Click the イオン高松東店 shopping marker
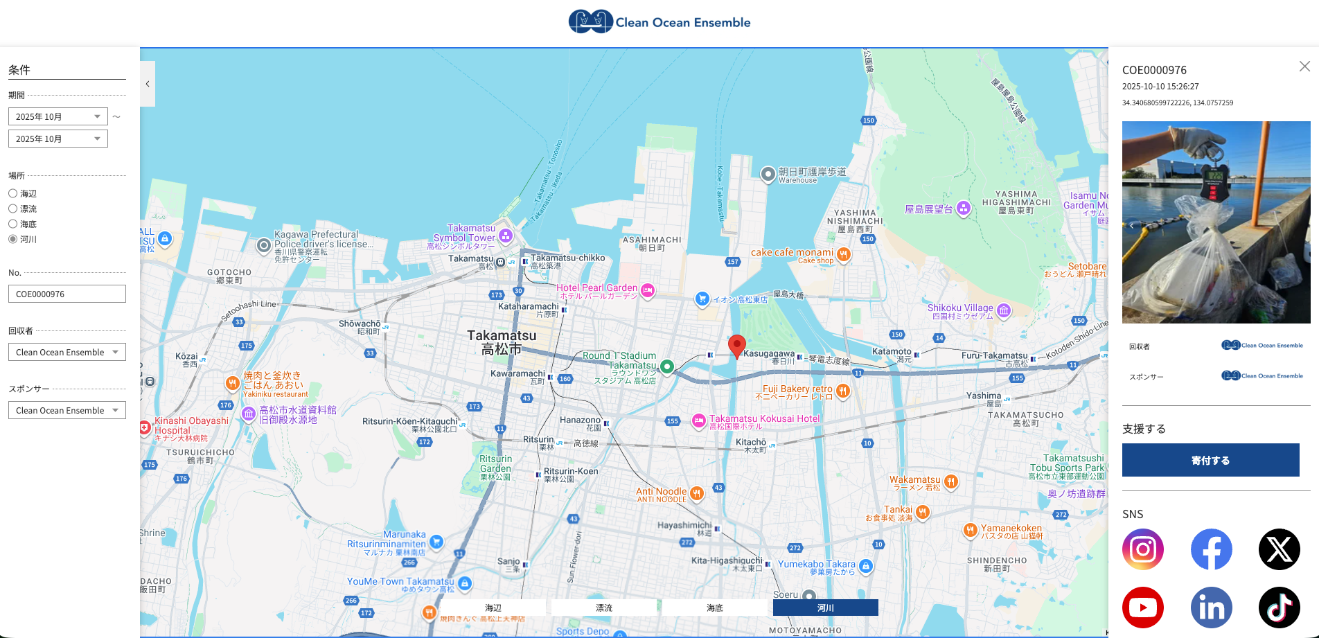This screenshot has height=638, width=1319. click(x=702, y=299)
